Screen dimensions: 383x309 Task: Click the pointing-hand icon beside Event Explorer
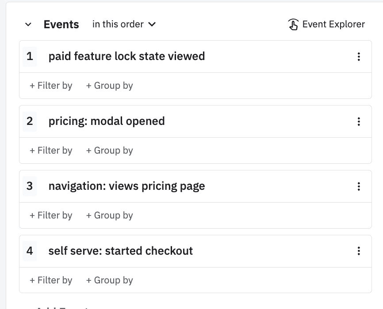[293, 24]
